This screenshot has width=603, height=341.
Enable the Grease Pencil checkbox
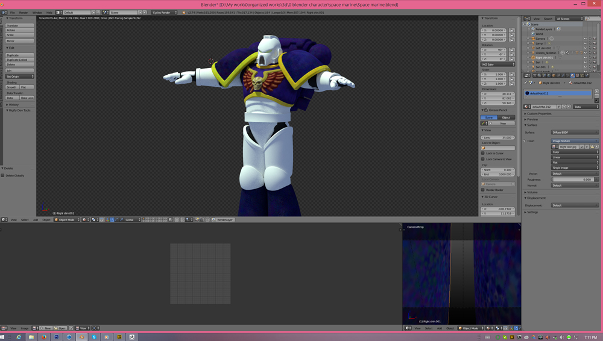(486, 110)
